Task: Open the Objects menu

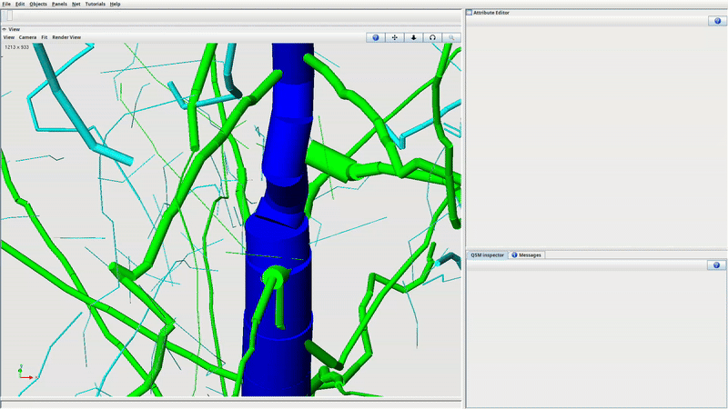Action: [x=38, y=5]
